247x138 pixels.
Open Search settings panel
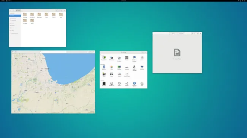[x=142, y=58]
